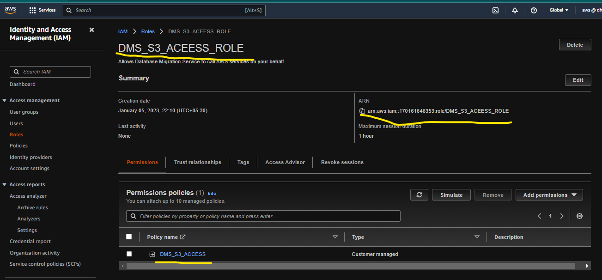Click the Filter policies input field
Image resolution: width=602 pixels, height=280 pixels.
pyautogui.click(x=263, y=216)
